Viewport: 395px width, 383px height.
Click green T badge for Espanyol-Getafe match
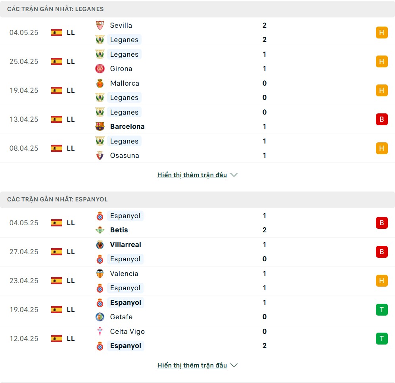pyautogui.click(x=382, y=310)
